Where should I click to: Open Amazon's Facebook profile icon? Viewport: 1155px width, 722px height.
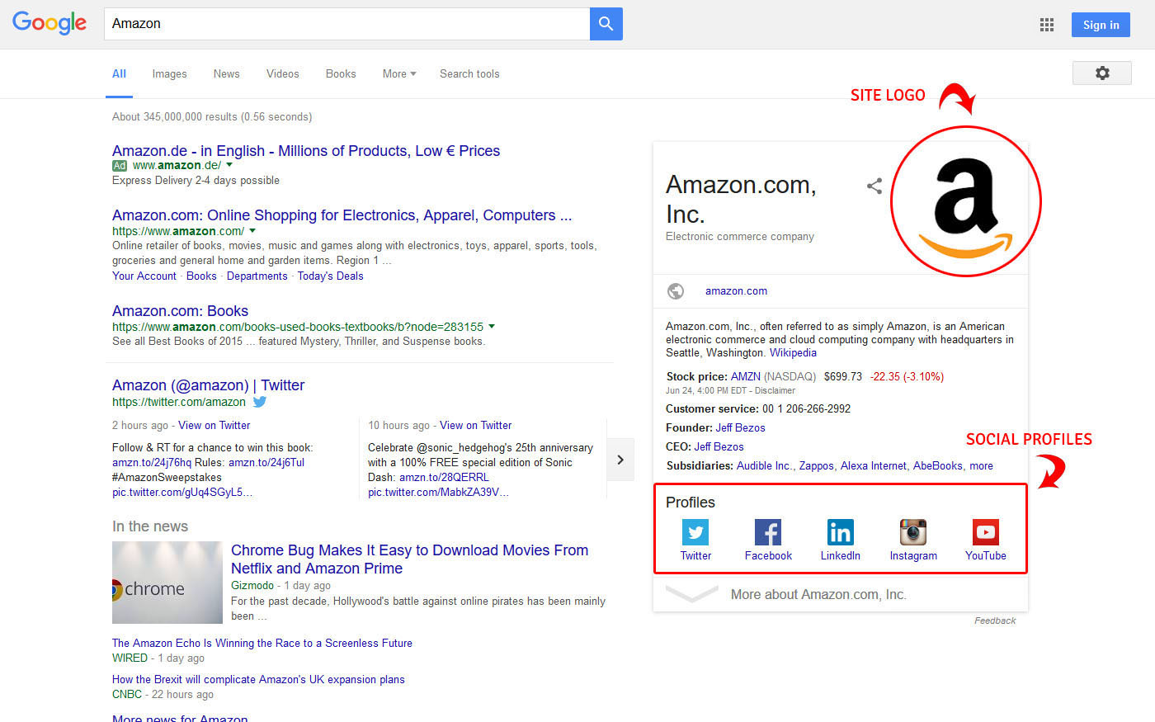[768, 532]
